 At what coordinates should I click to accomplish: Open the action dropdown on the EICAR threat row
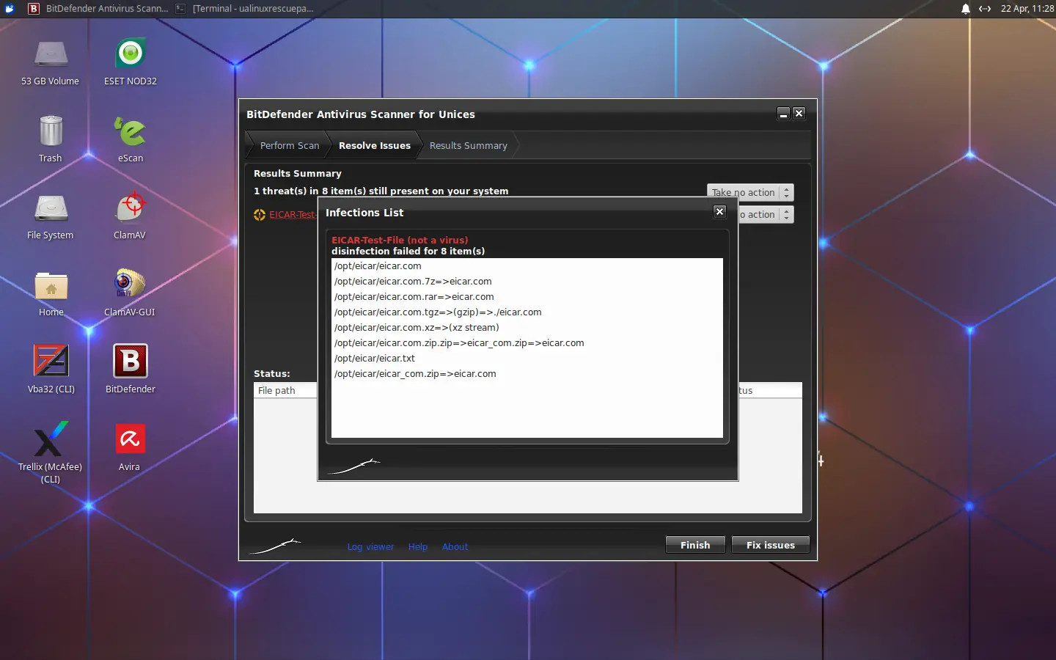tap(766, 214)
